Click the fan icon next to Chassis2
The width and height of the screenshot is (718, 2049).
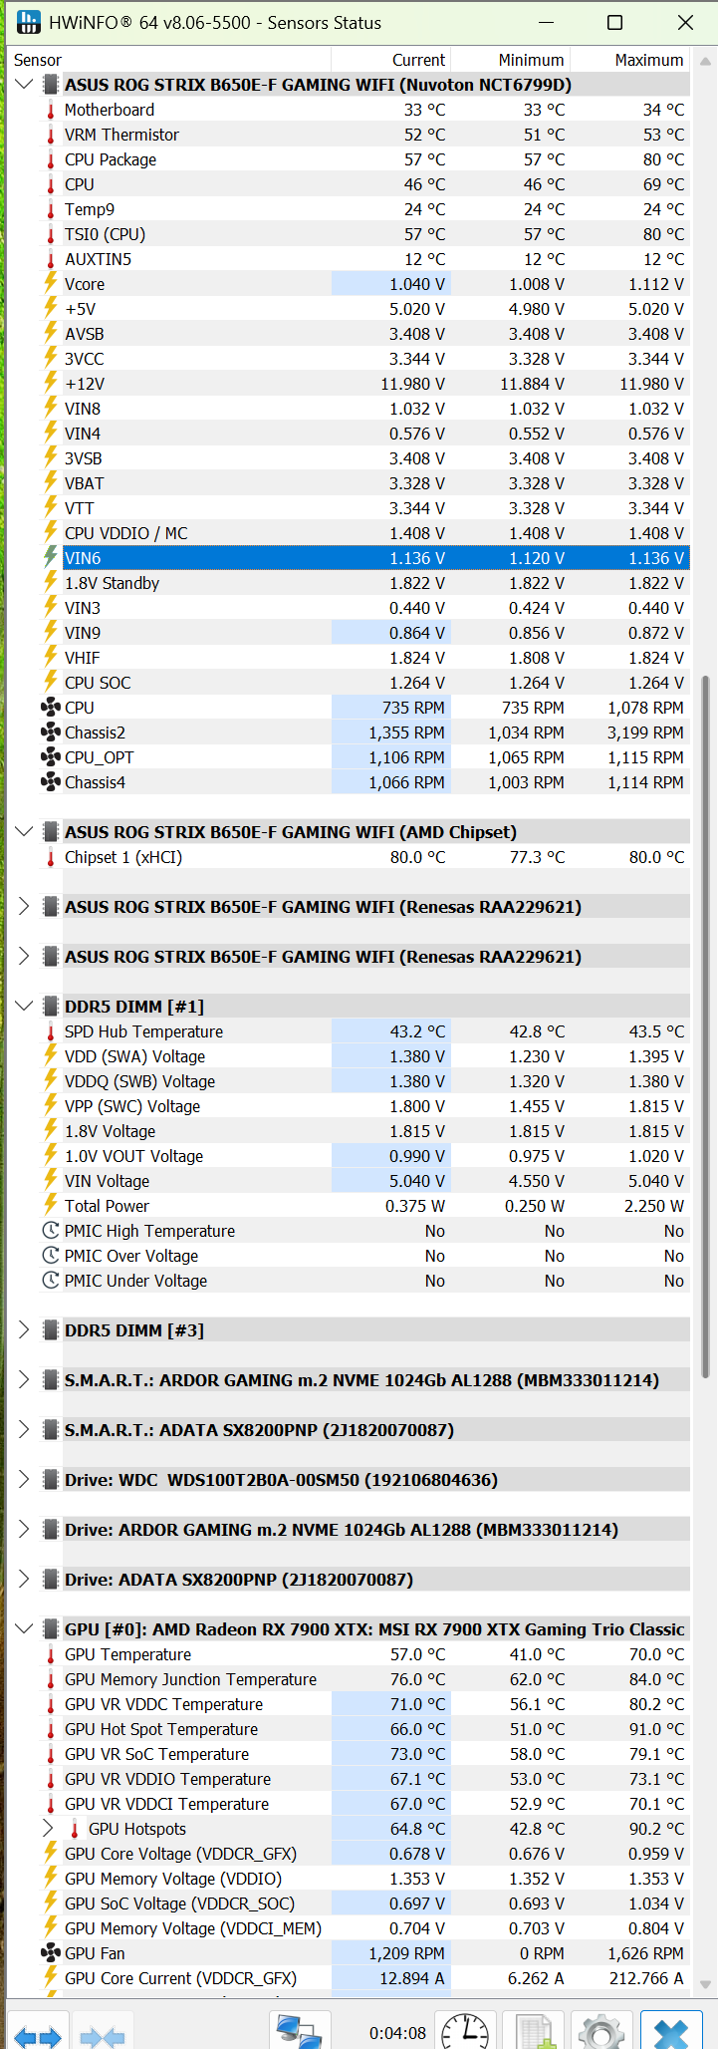[51, 732]
